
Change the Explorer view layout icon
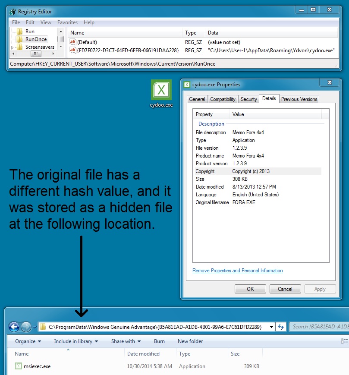(344, 341)
